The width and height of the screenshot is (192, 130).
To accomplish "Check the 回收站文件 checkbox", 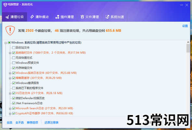I will pyautogui.click(x=14, y=48).
